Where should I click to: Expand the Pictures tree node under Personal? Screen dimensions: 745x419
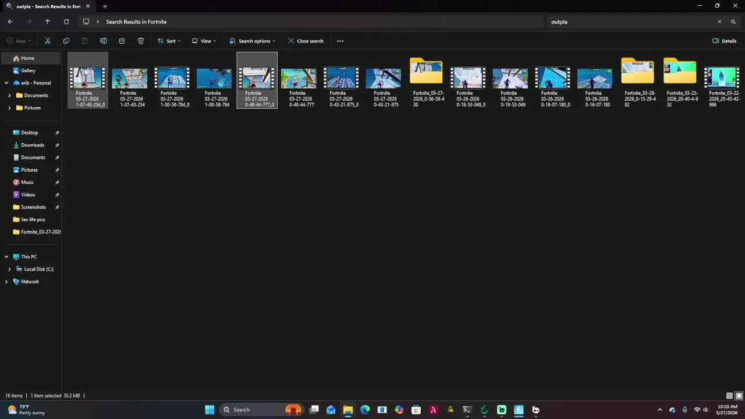(9, 108)
